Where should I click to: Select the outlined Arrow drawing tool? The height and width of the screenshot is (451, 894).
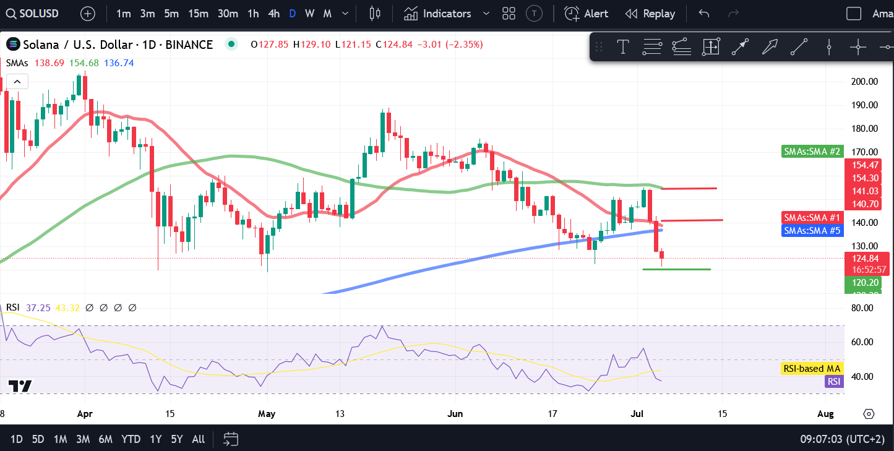click(770, 46)
